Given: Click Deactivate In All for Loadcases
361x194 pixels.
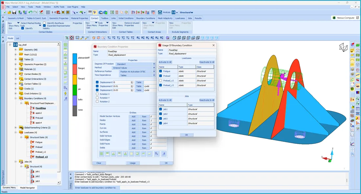Looking at the screenshot, I should point(207,62).
